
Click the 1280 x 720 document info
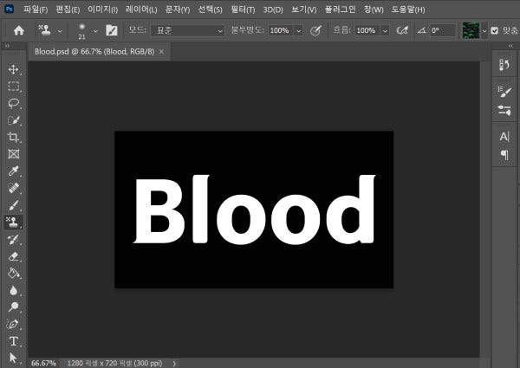114,364
